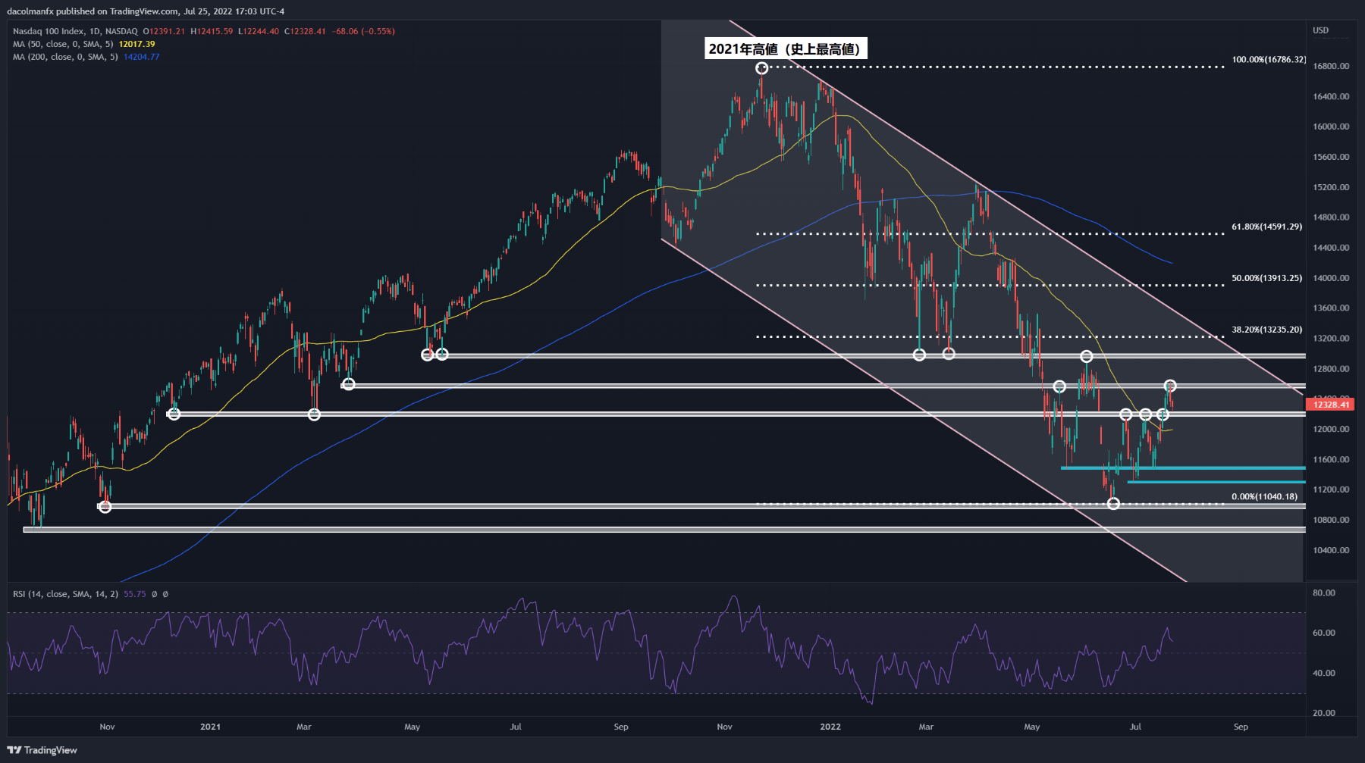This screenshot has height=763, width=1365.
Task: Click the 50-day MA value 12017.39
Action: (137, 44)
